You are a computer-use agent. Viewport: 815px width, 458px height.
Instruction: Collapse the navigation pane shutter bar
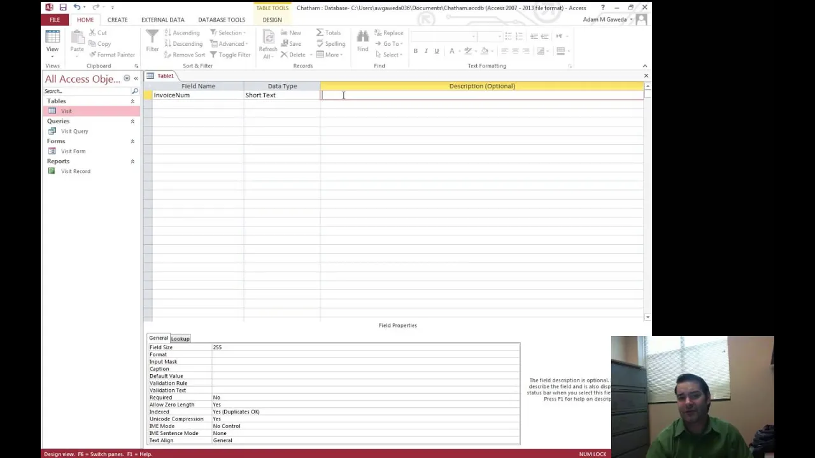coord(136,78)
